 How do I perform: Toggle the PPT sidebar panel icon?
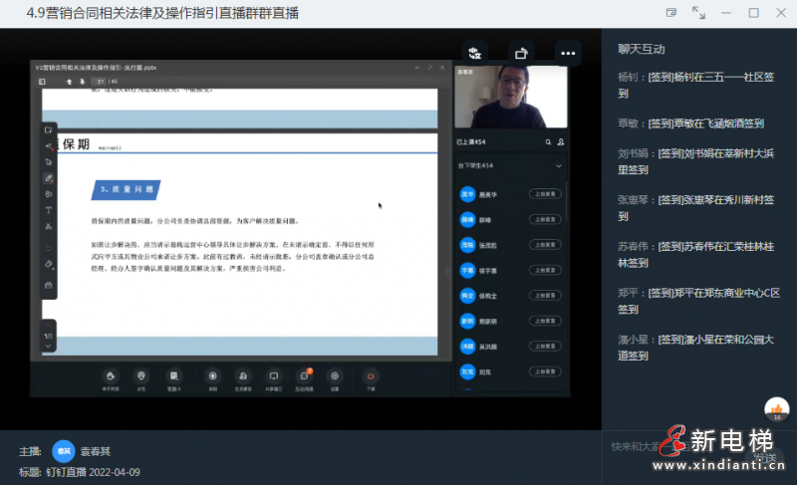pyautogui.click(x=42, y=82)
